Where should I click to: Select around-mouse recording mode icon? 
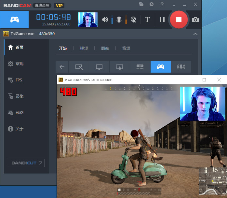[x=120, y=67]
